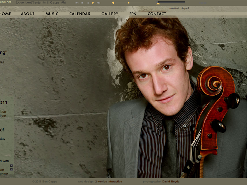Toggle the MUSIC OFF switch

click(5, 2)
